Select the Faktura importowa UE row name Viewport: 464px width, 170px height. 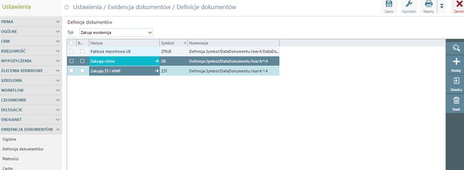(x=111, y=51)
